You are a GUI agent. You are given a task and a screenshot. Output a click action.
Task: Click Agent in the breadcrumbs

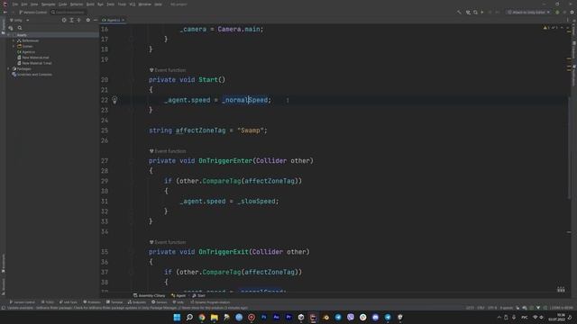tap(179, 296)
